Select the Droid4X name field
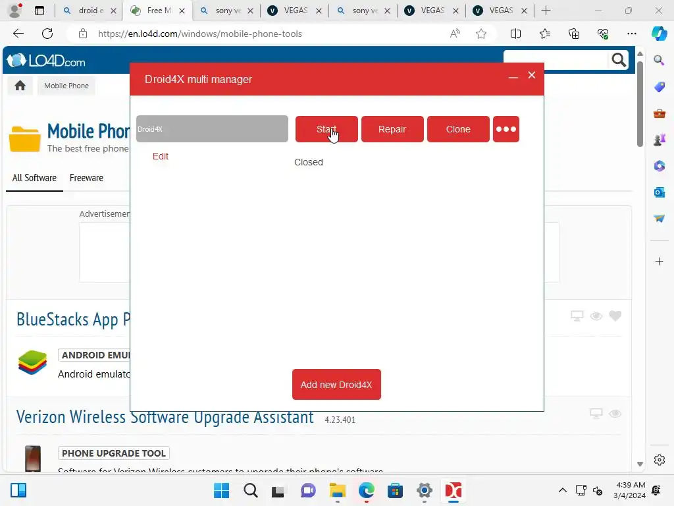674x506 pixels. click(x=212, y=128)
